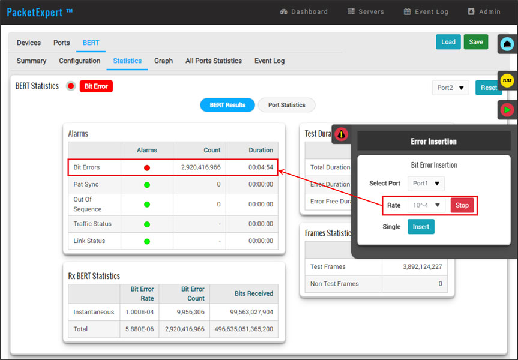Click the Instantaneous rate 1.000E-04
The width and height of the screenshot is (518, 360).
tap(139, 312)
